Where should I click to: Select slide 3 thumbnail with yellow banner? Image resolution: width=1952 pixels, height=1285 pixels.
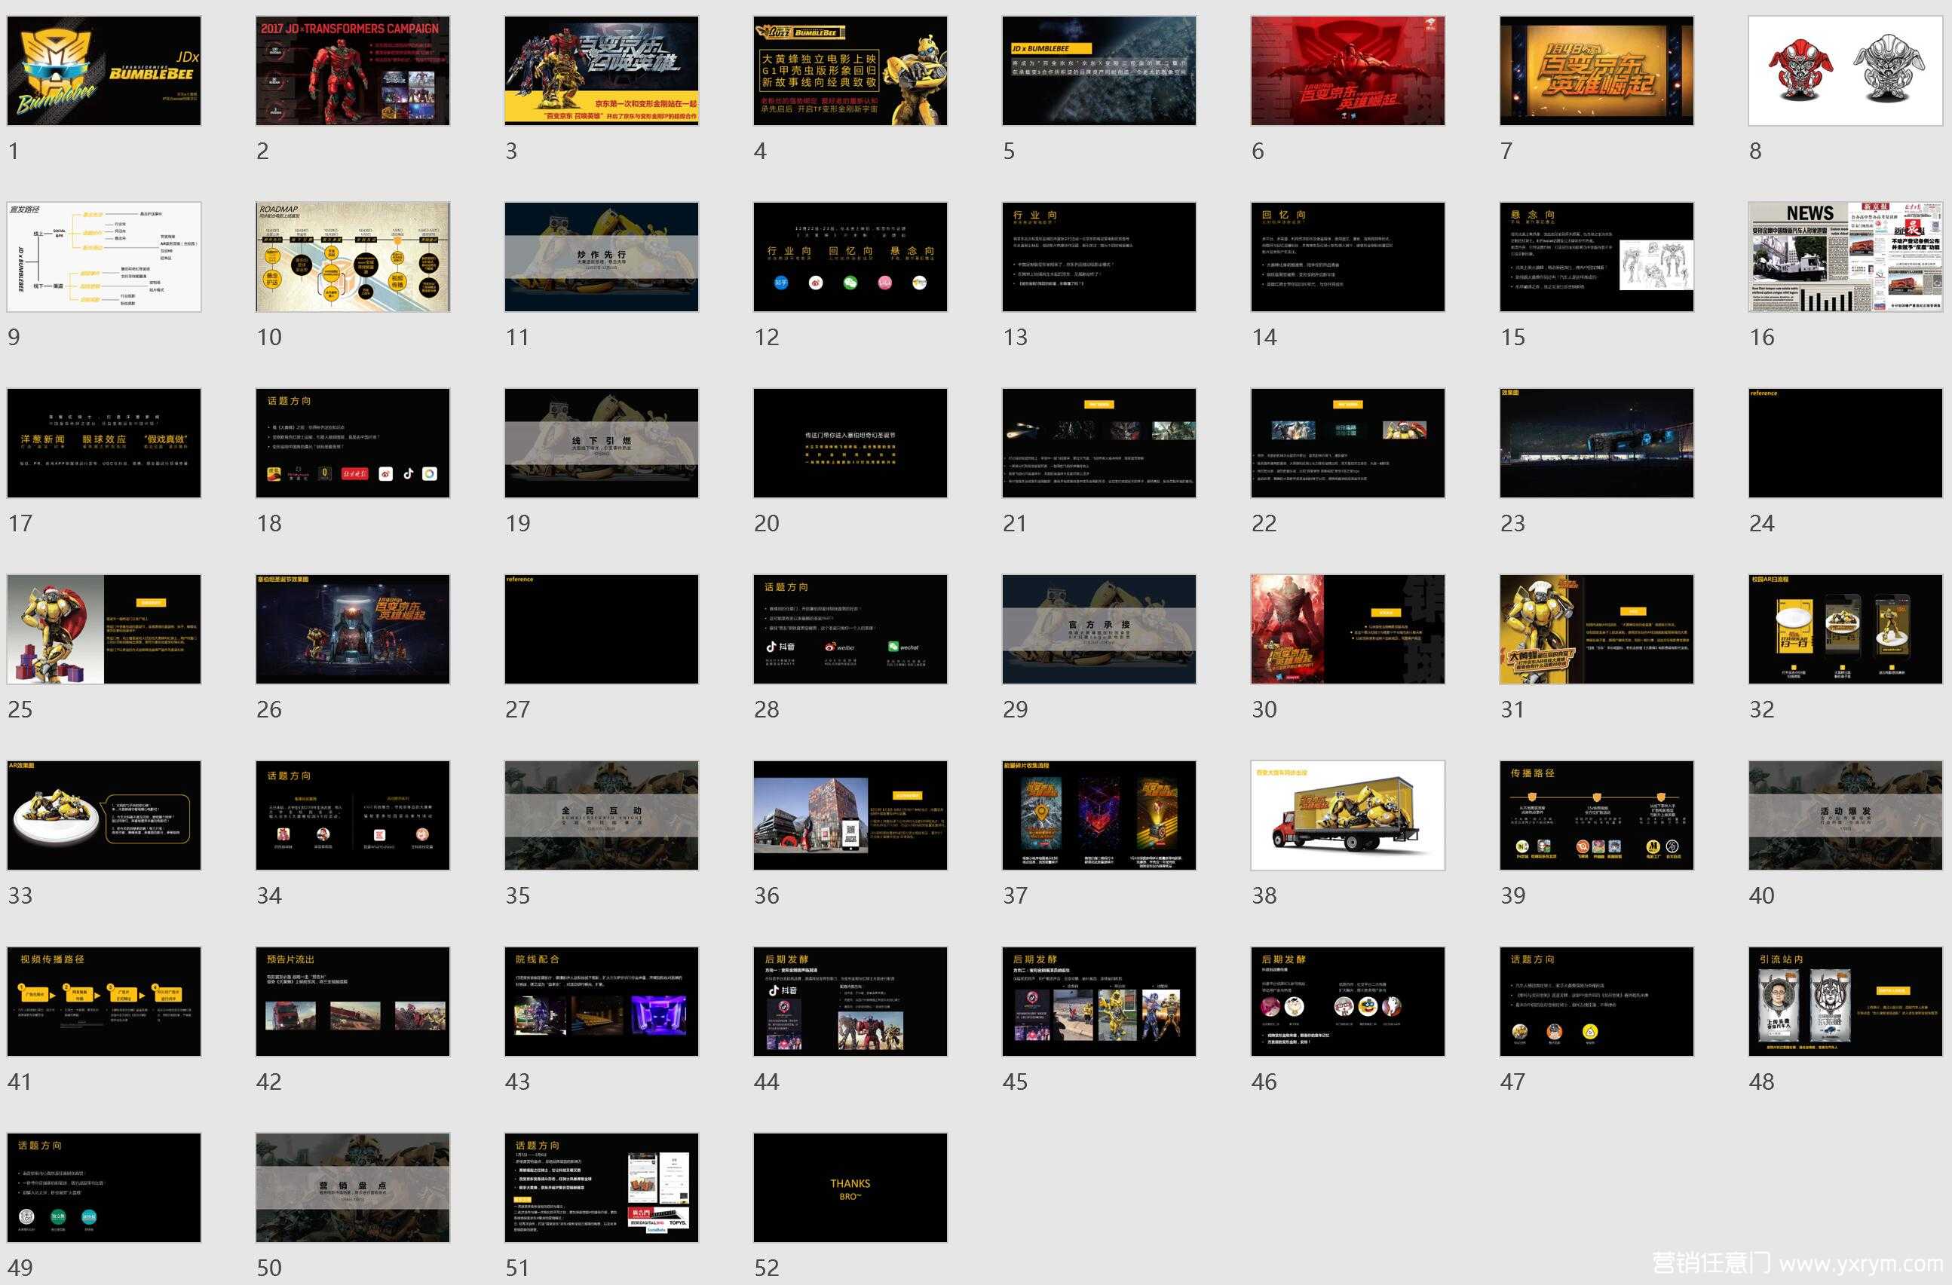(x=601, y=71)
